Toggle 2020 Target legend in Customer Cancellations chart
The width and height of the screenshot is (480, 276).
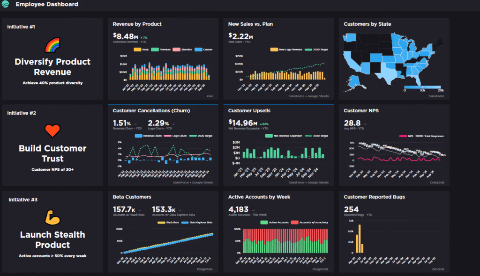click(201, 136)
